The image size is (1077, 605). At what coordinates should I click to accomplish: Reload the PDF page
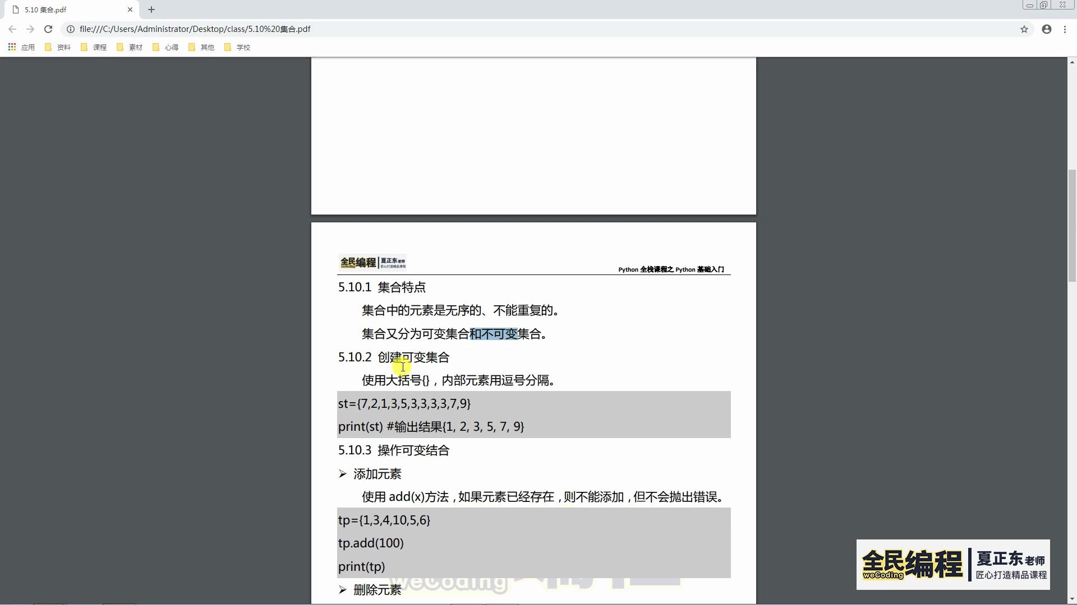coord(48,29)
